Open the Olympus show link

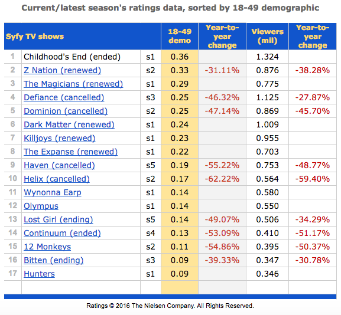click(x=41, y=206)
